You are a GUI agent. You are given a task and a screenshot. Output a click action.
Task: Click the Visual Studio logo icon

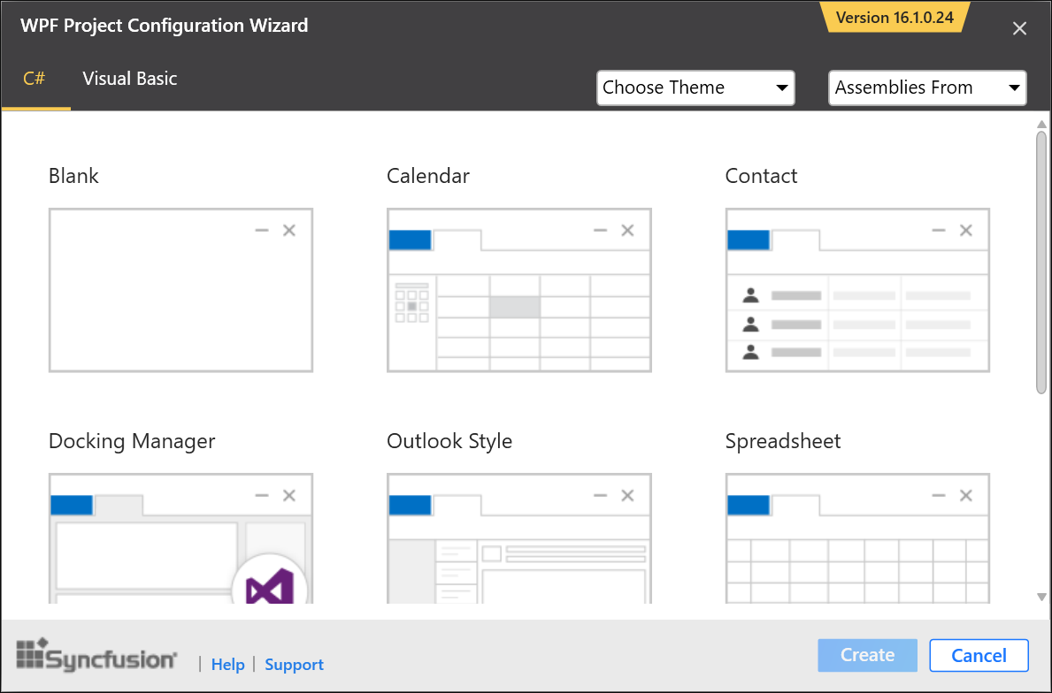[x=269, y=587]
